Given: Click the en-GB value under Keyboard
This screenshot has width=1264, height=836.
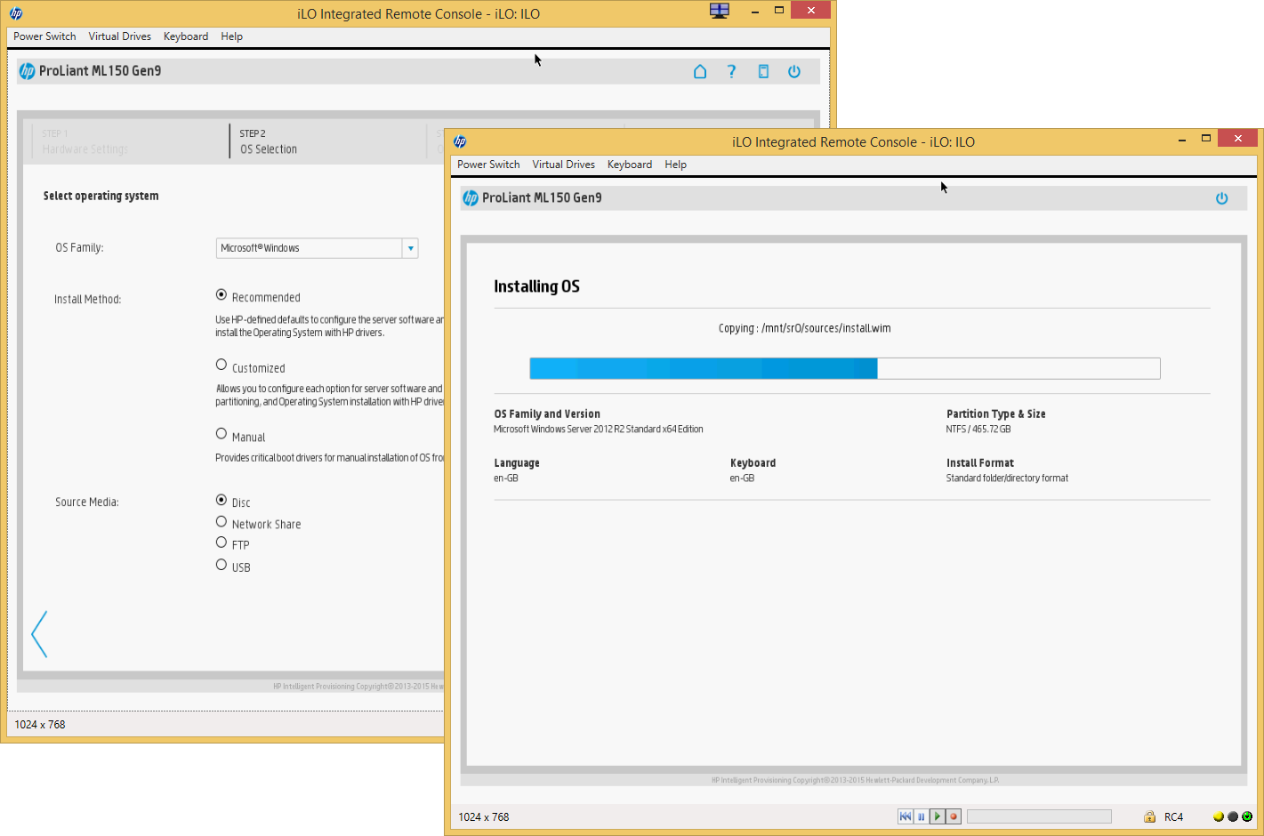Looking at the screenshot, I should (742, 478).
